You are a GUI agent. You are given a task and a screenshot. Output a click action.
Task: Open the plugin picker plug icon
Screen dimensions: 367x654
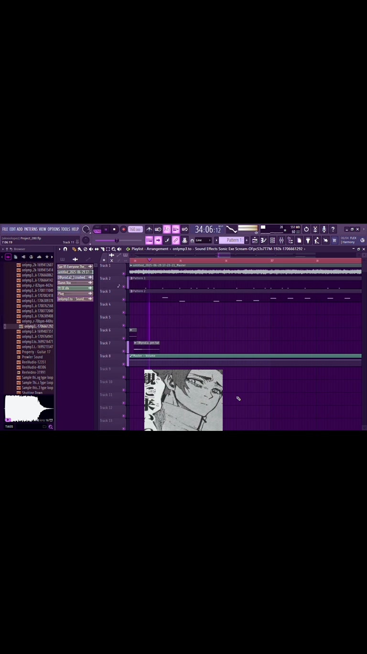coord(308,240)
